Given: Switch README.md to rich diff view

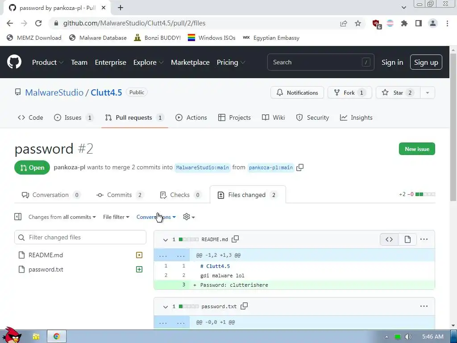Looking at the screenshot, I should pyautogui.click(x=407, y=239).
